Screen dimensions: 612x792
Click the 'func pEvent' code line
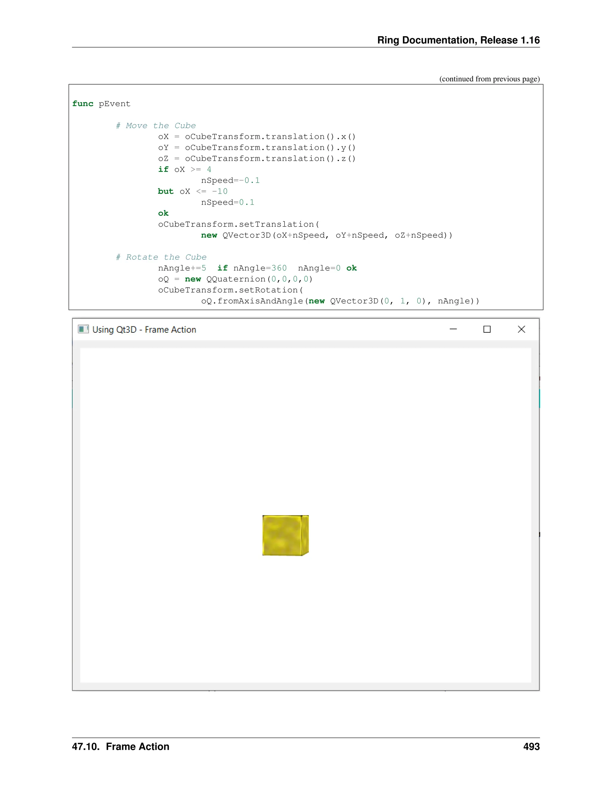(x=101, y=104)
